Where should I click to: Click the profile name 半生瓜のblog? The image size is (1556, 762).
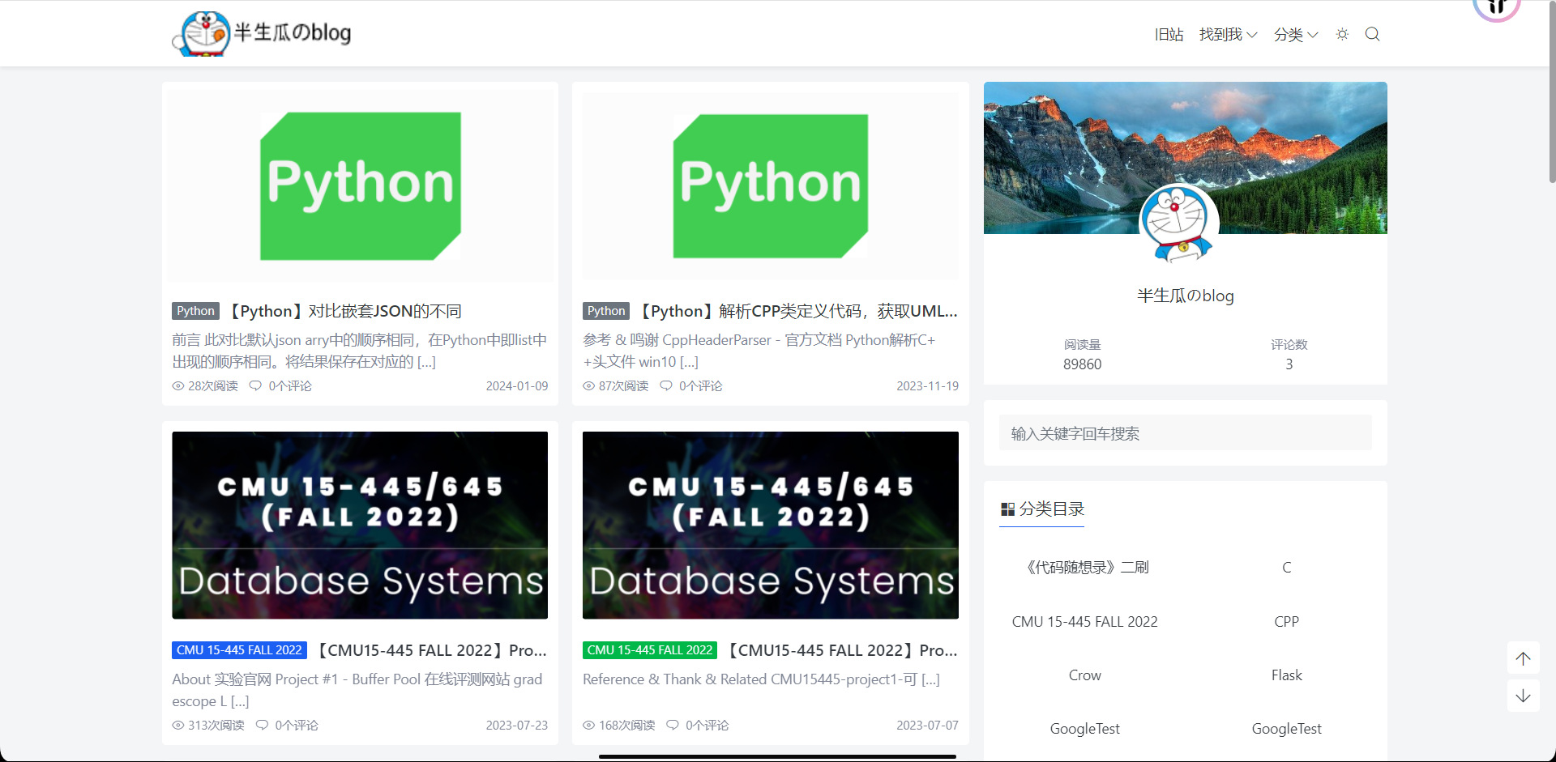(x=1185, y=296)
